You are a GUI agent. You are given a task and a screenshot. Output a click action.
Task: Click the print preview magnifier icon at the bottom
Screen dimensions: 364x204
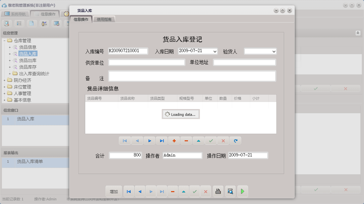[x=230, y=191]
